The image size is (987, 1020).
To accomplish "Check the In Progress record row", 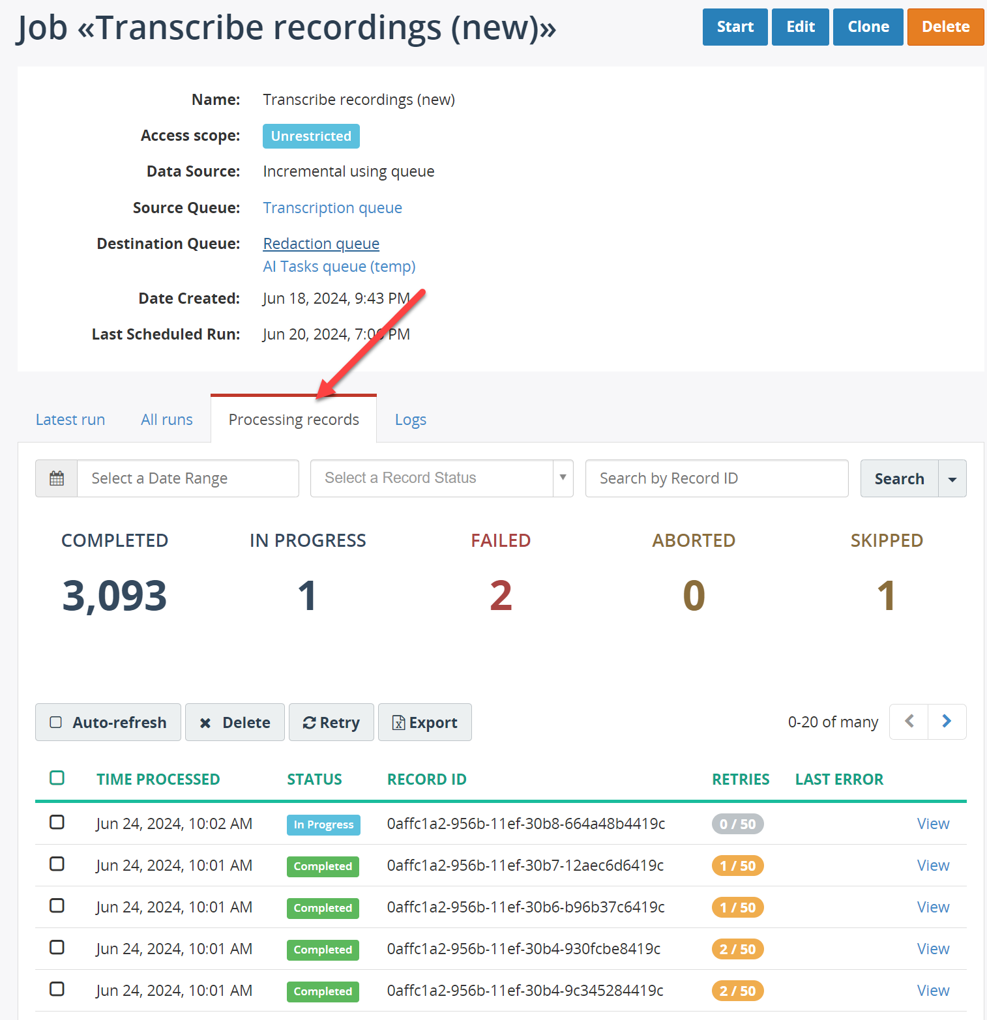I will pos(57,822).
